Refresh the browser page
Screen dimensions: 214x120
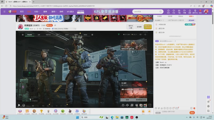coord(6,6)
